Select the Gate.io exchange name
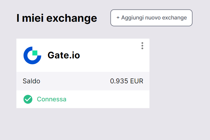Screen dimensions: 210x140 (x=64, y=55)
